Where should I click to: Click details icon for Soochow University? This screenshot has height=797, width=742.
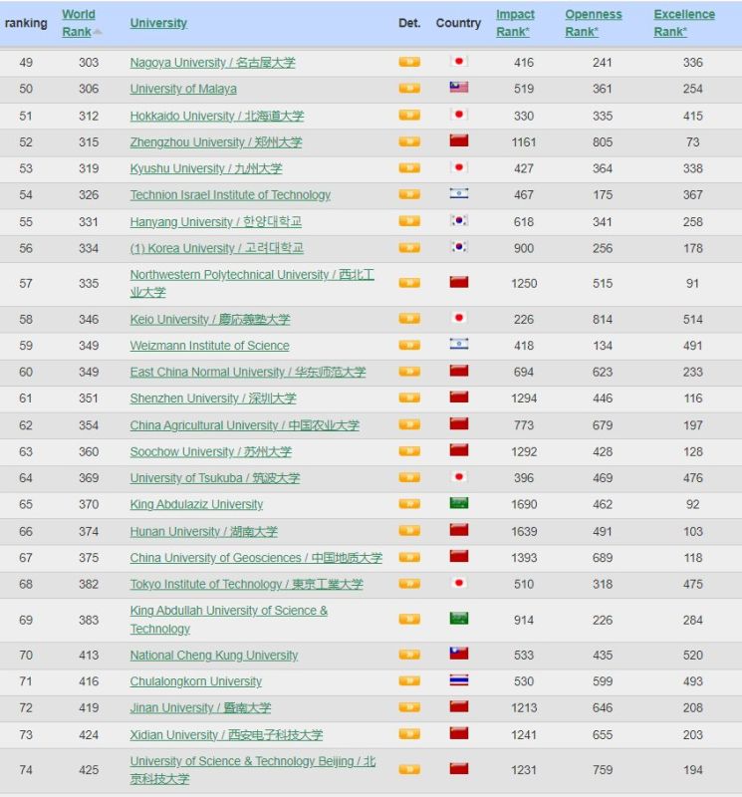pyautogui.click(x=409, y=451)
